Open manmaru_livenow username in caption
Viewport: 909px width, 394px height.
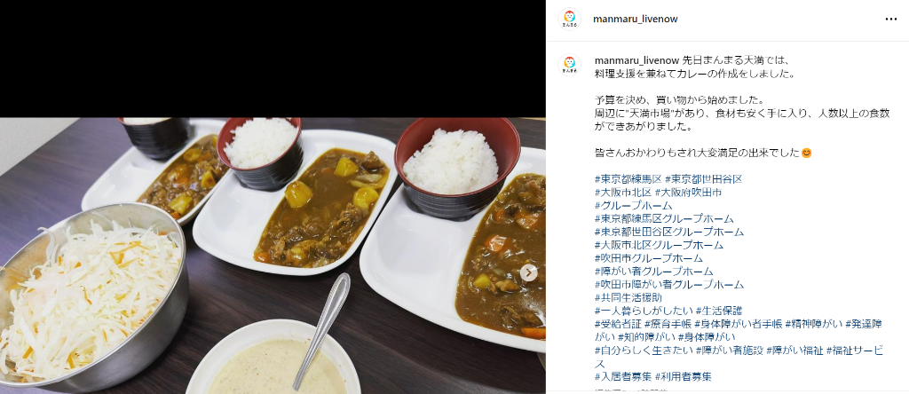(636, 60)
